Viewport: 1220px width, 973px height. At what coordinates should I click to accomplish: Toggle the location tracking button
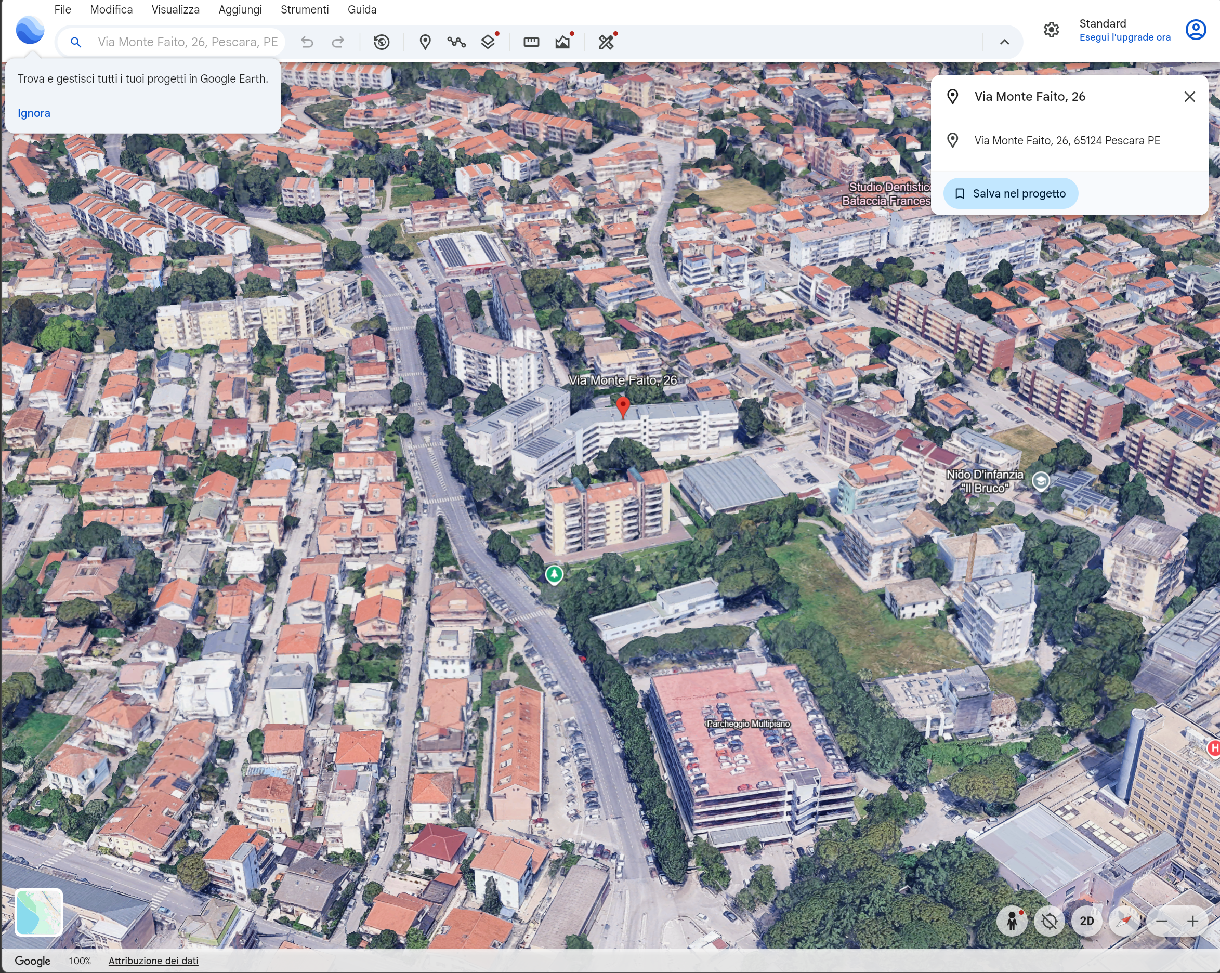[x=1049, y=921]
